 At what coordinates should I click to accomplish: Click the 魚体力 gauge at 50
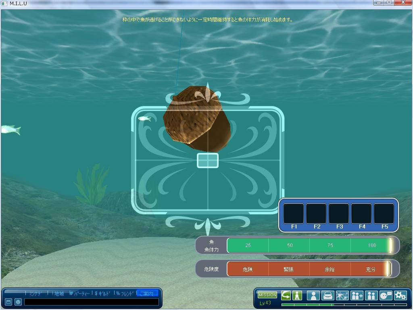(290, 245)
